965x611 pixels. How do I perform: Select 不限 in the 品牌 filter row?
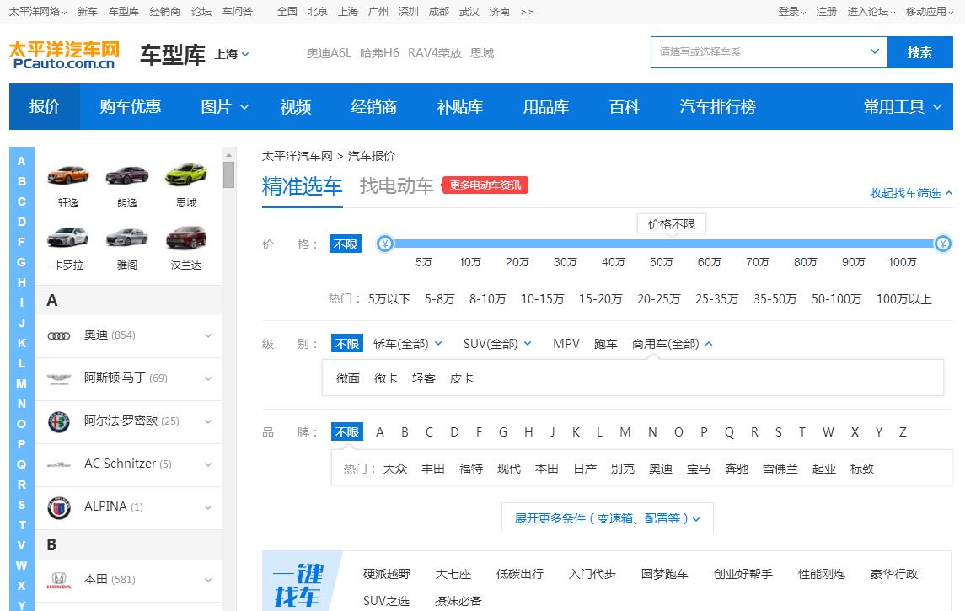347,432
